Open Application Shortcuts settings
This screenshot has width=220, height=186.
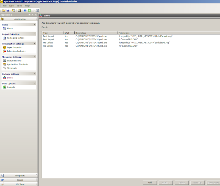click(x=18, y=65)
